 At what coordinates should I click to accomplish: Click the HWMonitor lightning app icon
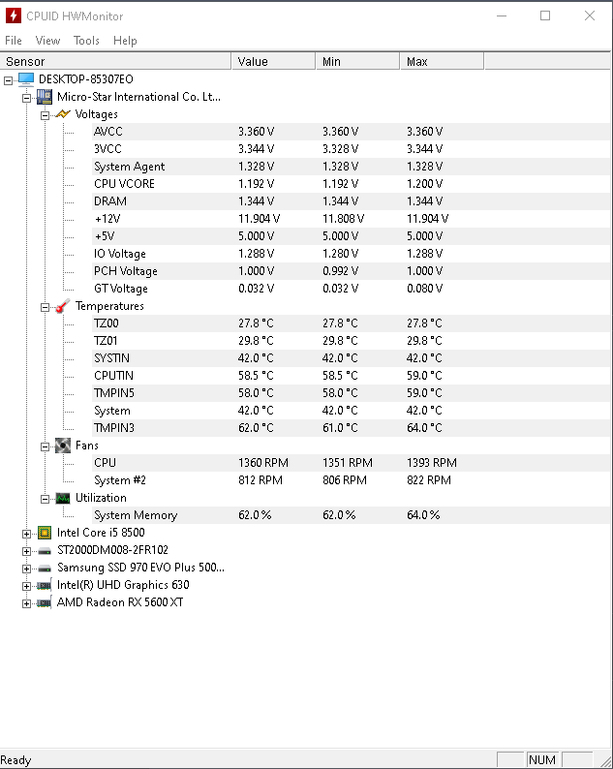(14, 15)
